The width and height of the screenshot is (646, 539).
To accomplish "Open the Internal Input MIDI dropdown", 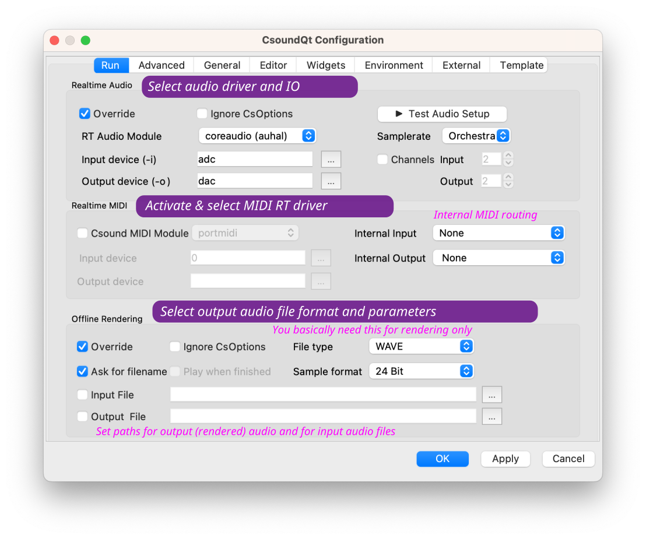I will (498, 233).
